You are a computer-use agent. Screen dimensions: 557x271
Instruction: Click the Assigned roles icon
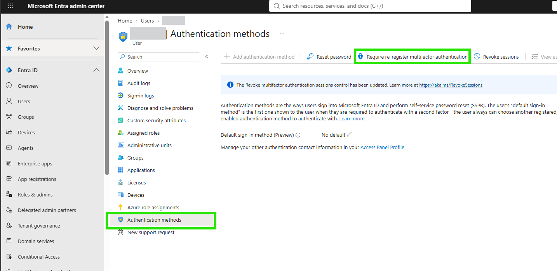click(x=120, y=133)
